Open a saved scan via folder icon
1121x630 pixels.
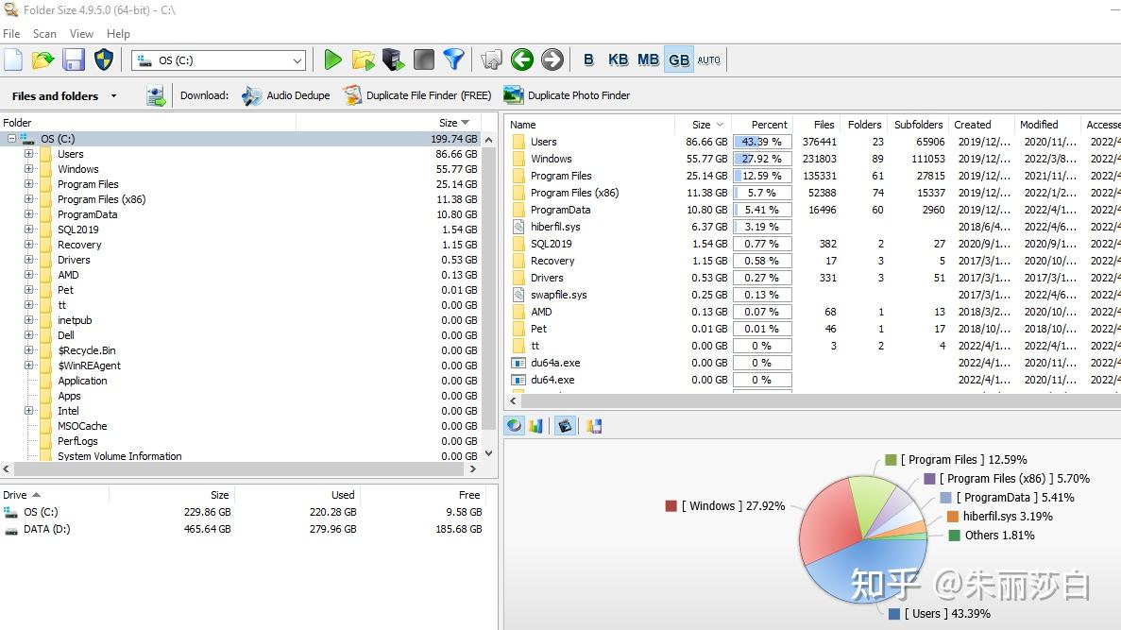42,60
